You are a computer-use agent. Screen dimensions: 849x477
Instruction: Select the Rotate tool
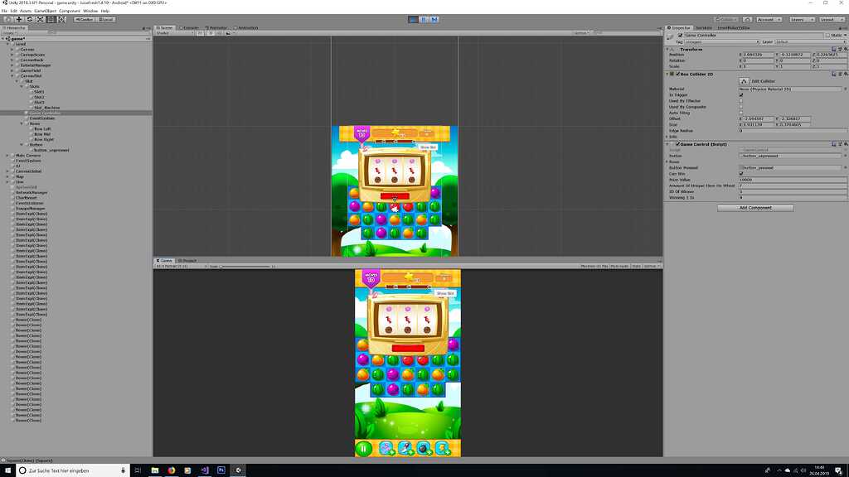pyautogui.click(x=30, y=19)
